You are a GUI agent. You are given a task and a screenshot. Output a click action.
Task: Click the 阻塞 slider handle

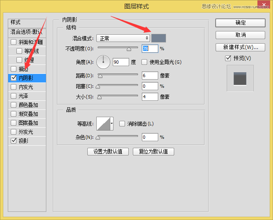[98, 87]
